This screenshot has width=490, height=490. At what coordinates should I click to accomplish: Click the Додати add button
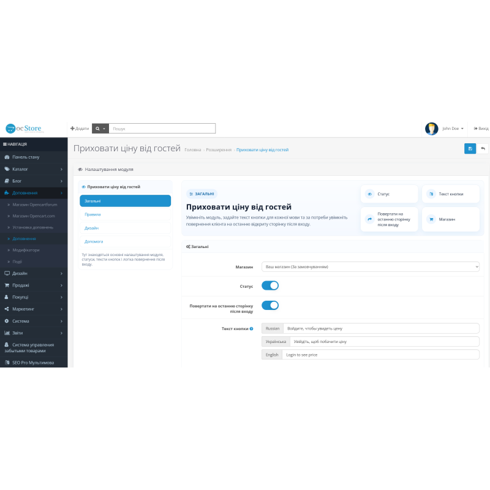[80, 129]
